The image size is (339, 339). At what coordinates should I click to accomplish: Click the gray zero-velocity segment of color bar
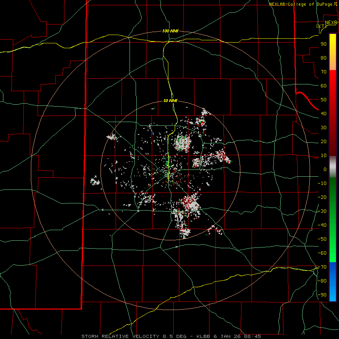point(333,168)
